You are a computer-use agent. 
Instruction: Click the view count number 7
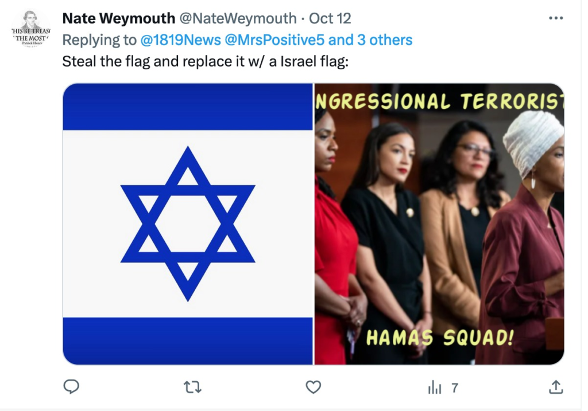[455, 388]
